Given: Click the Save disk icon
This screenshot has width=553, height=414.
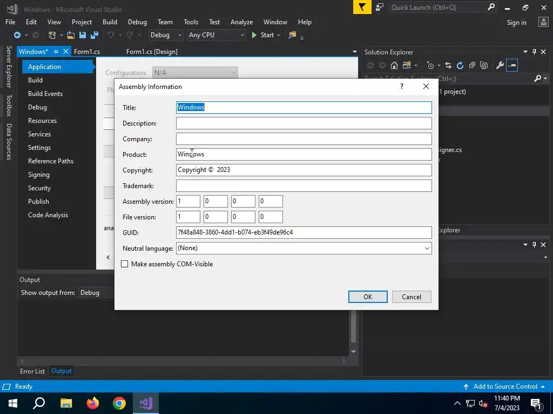Looking at the screenshot, I should 83,35.
